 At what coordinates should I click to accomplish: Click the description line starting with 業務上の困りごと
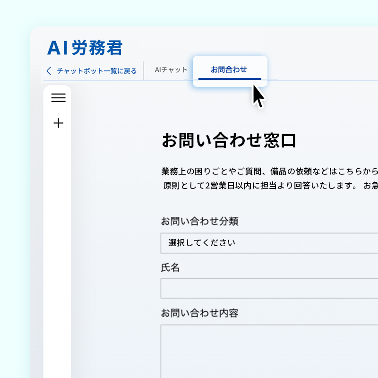(x=269, y=171)
